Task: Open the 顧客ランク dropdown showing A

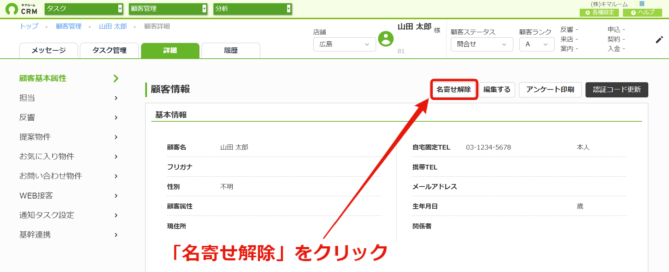Action: (537, 44)
